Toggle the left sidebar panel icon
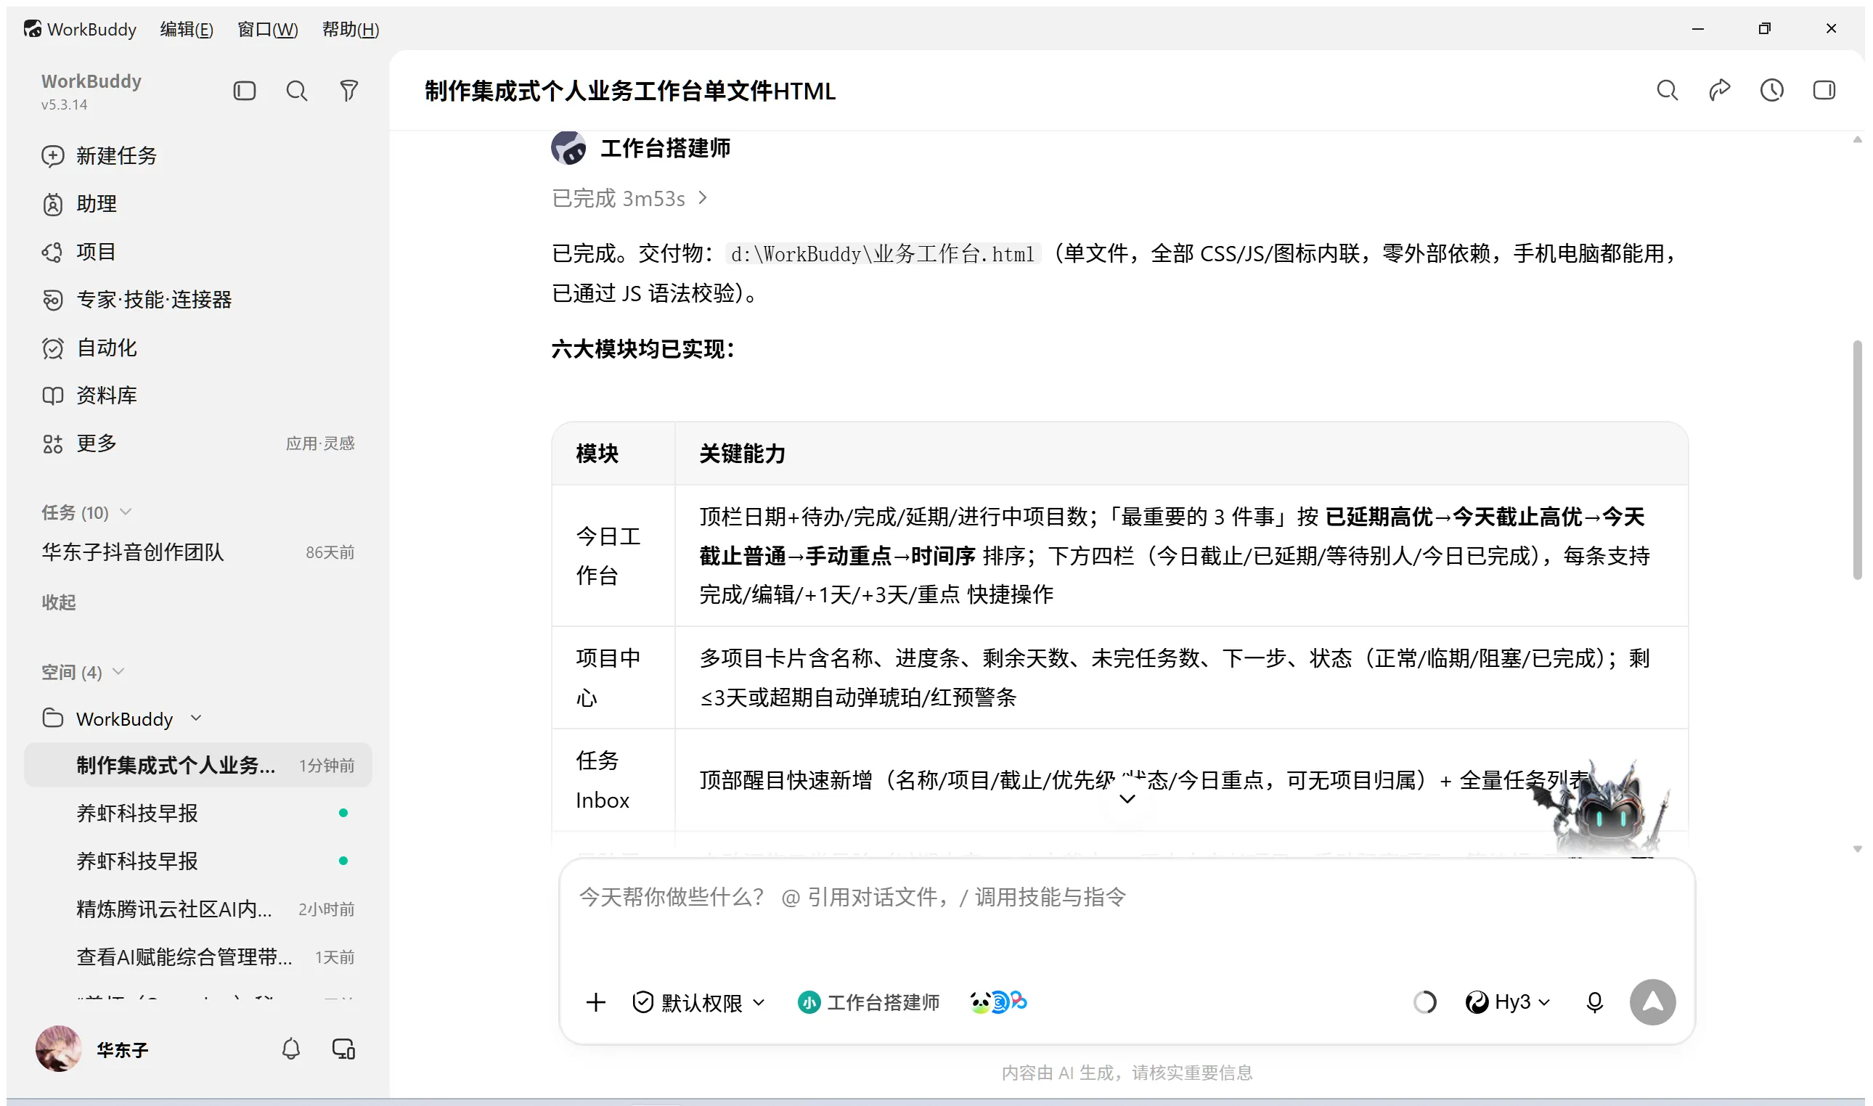This screenshot has width=1873, height=1106. coord(245,91)
